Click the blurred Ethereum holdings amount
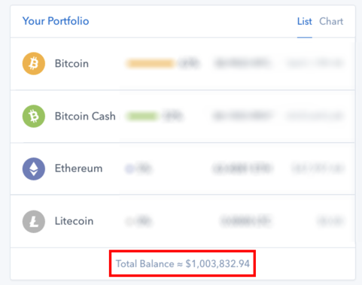362x285 pixels. [242, 168]
